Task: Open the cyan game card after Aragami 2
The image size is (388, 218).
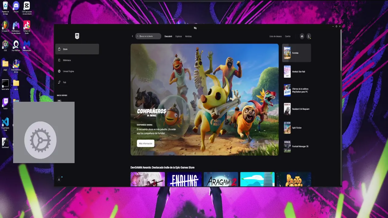Action: (257, 179)
